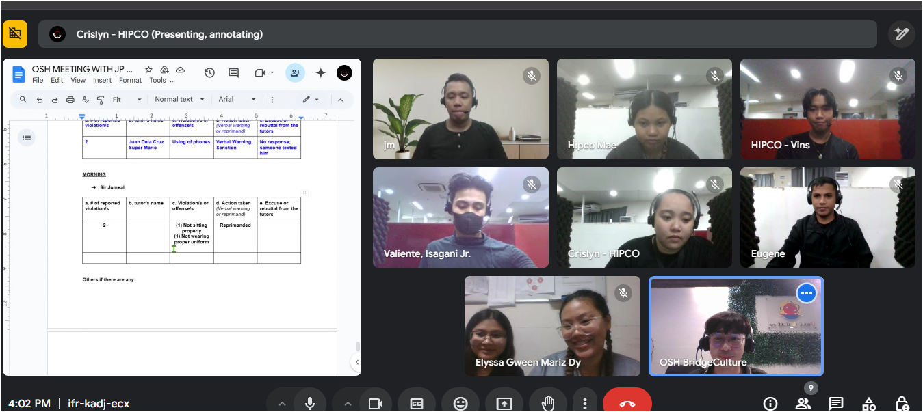Show the people list with the 9 badge

pyautogui.click(x=803, y=403)
